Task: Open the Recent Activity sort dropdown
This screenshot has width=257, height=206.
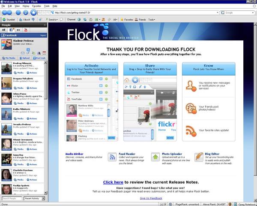Action: point(34,198)
